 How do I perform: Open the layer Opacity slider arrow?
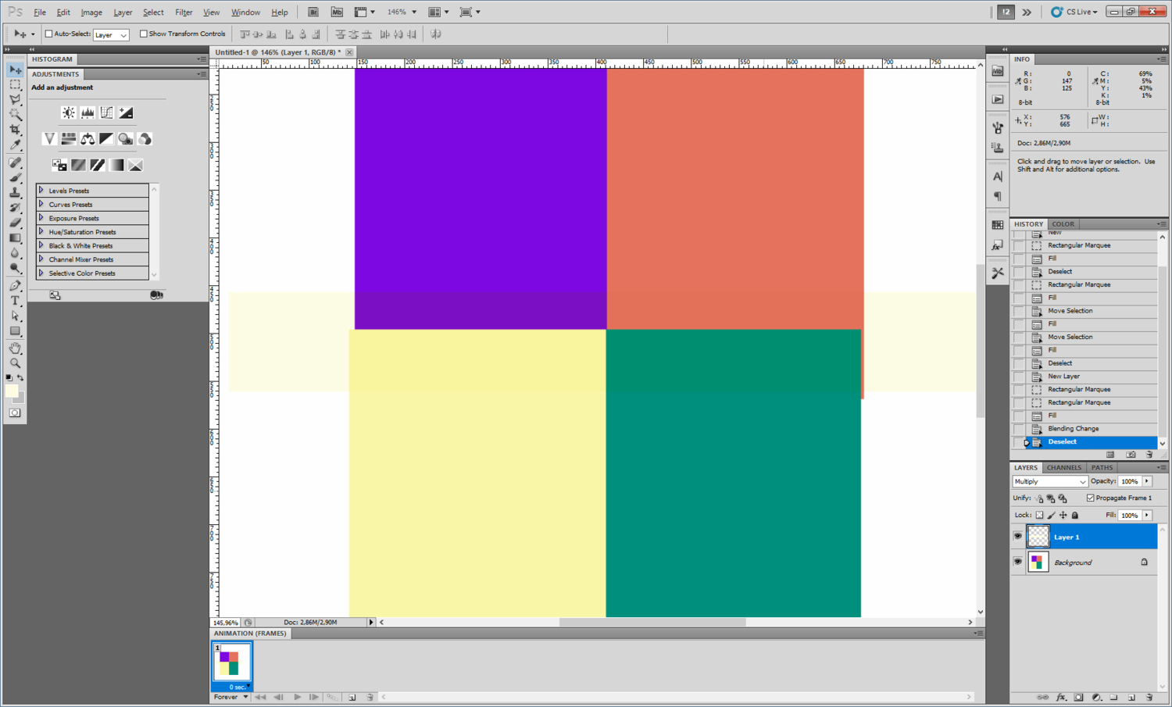(1148, 481)
